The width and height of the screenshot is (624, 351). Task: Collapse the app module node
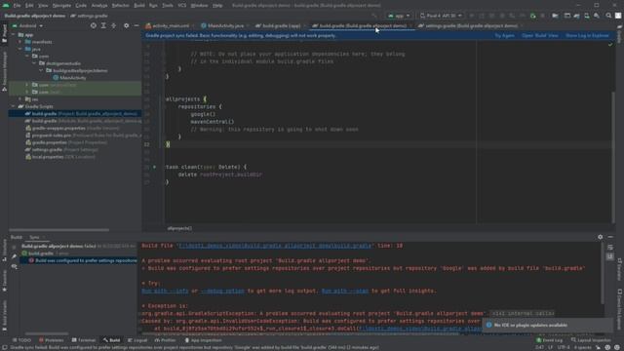tap(13, 35)
